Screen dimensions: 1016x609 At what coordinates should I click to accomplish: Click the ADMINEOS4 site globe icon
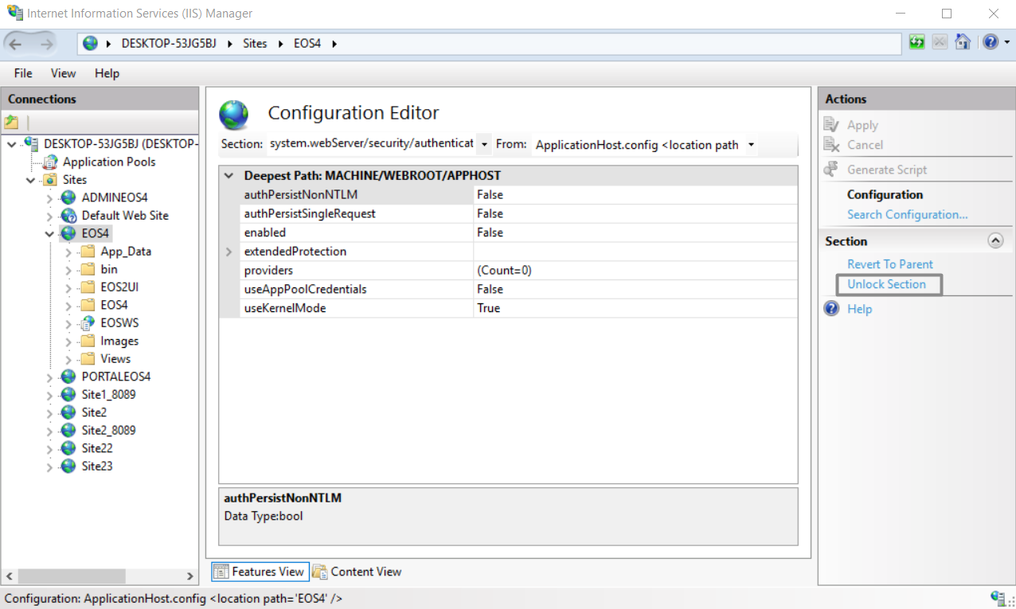[x=68, y=197]
